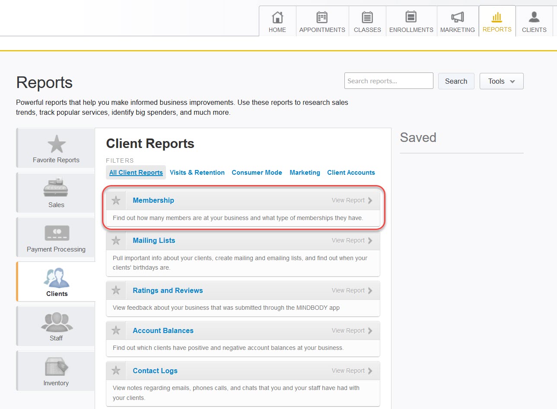Go to Classes clipboard icon

pyautogui.click(x=367, y=18)
